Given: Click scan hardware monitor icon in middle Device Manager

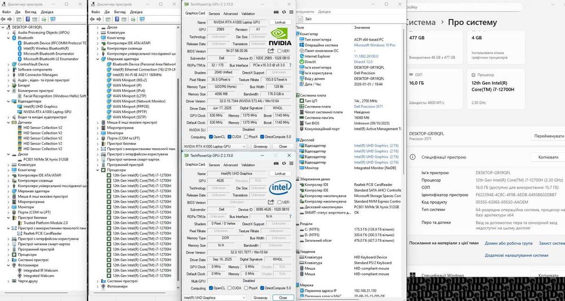Looking at the screenshot, I should click(x=142, y=19).
